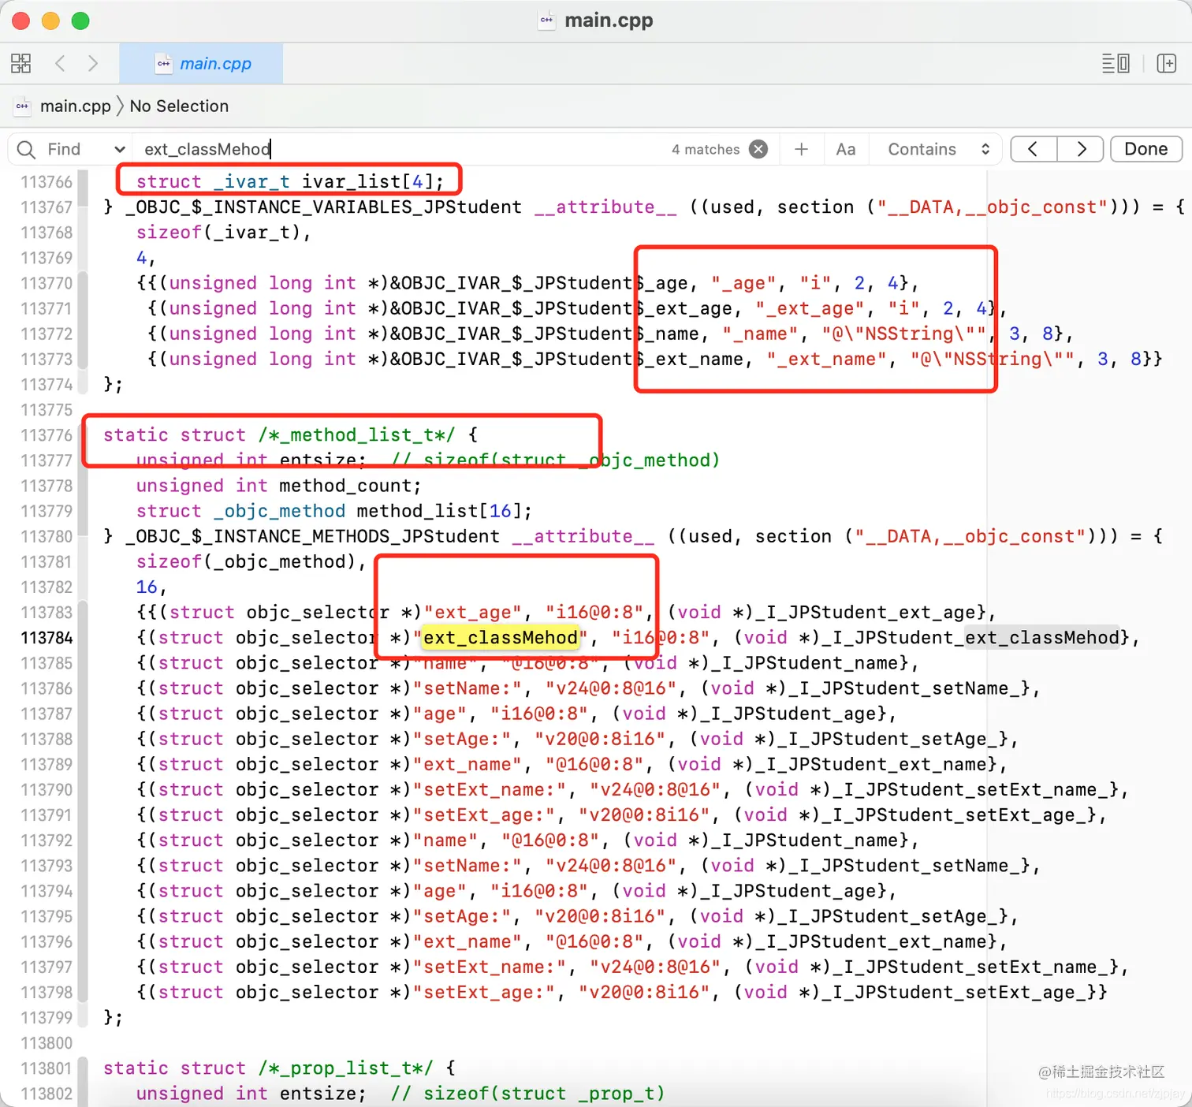Click Done to close find bar
1192x1107 pixels.
pyautogui.click(x=1146, y=149)
